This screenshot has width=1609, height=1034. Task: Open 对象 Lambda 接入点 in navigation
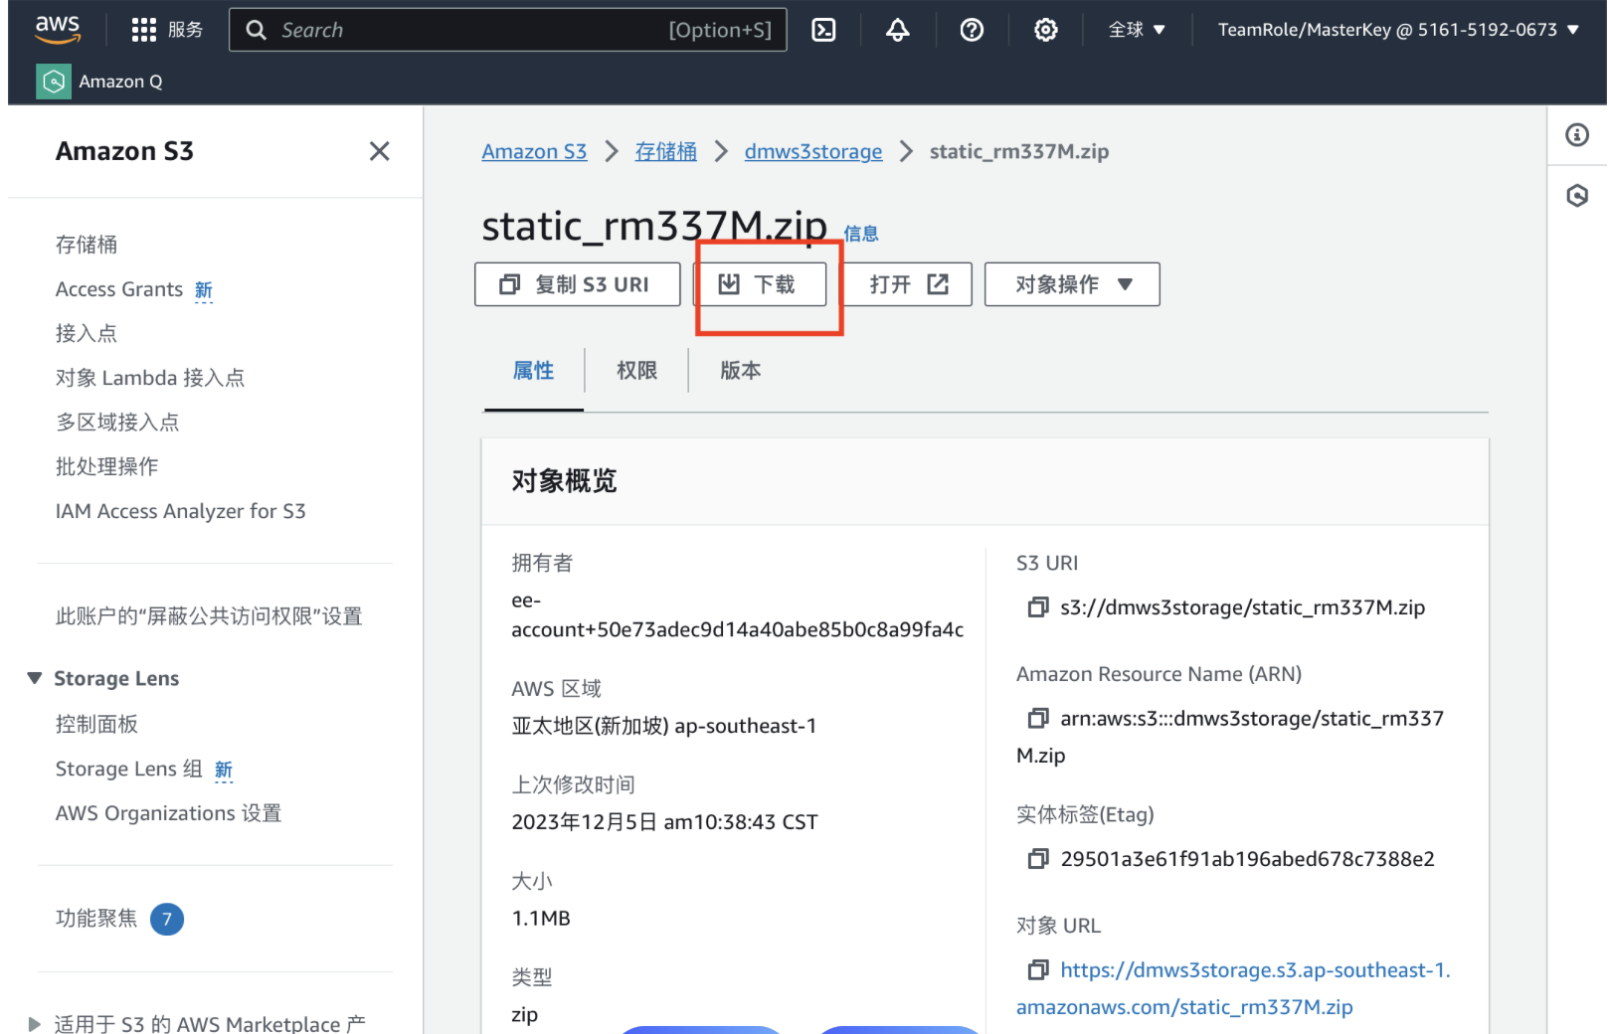pos(150,378)
